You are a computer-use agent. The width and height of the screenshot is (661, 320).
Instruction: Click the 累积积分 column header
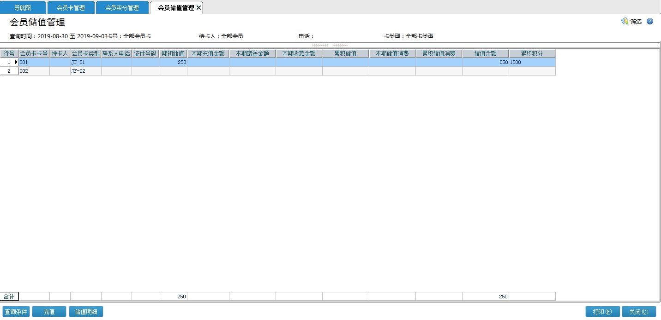pos(532,53)
